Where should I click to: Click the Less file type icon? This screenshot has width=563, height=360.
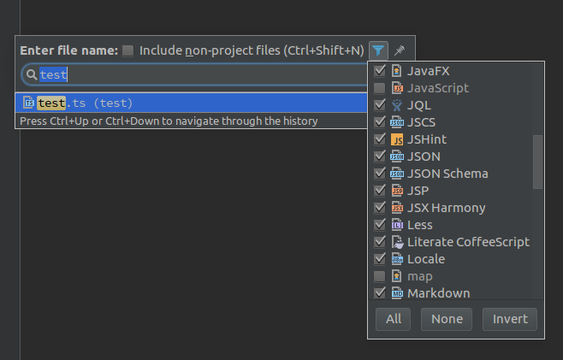pyautogui.click(x=396, y=225)
